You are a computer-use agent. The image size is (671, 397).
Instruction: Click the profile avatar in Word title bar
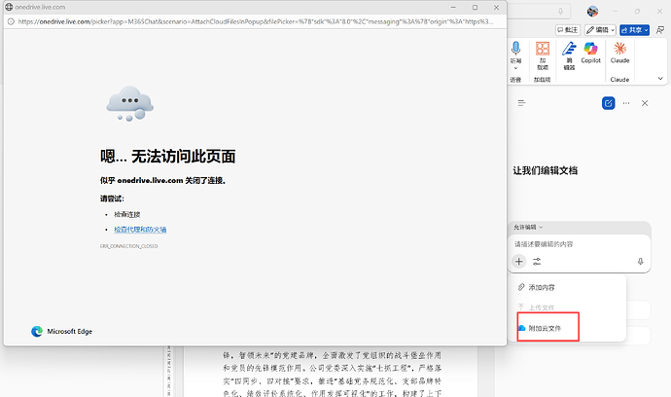pyautogui.click(x=592, y=11)
